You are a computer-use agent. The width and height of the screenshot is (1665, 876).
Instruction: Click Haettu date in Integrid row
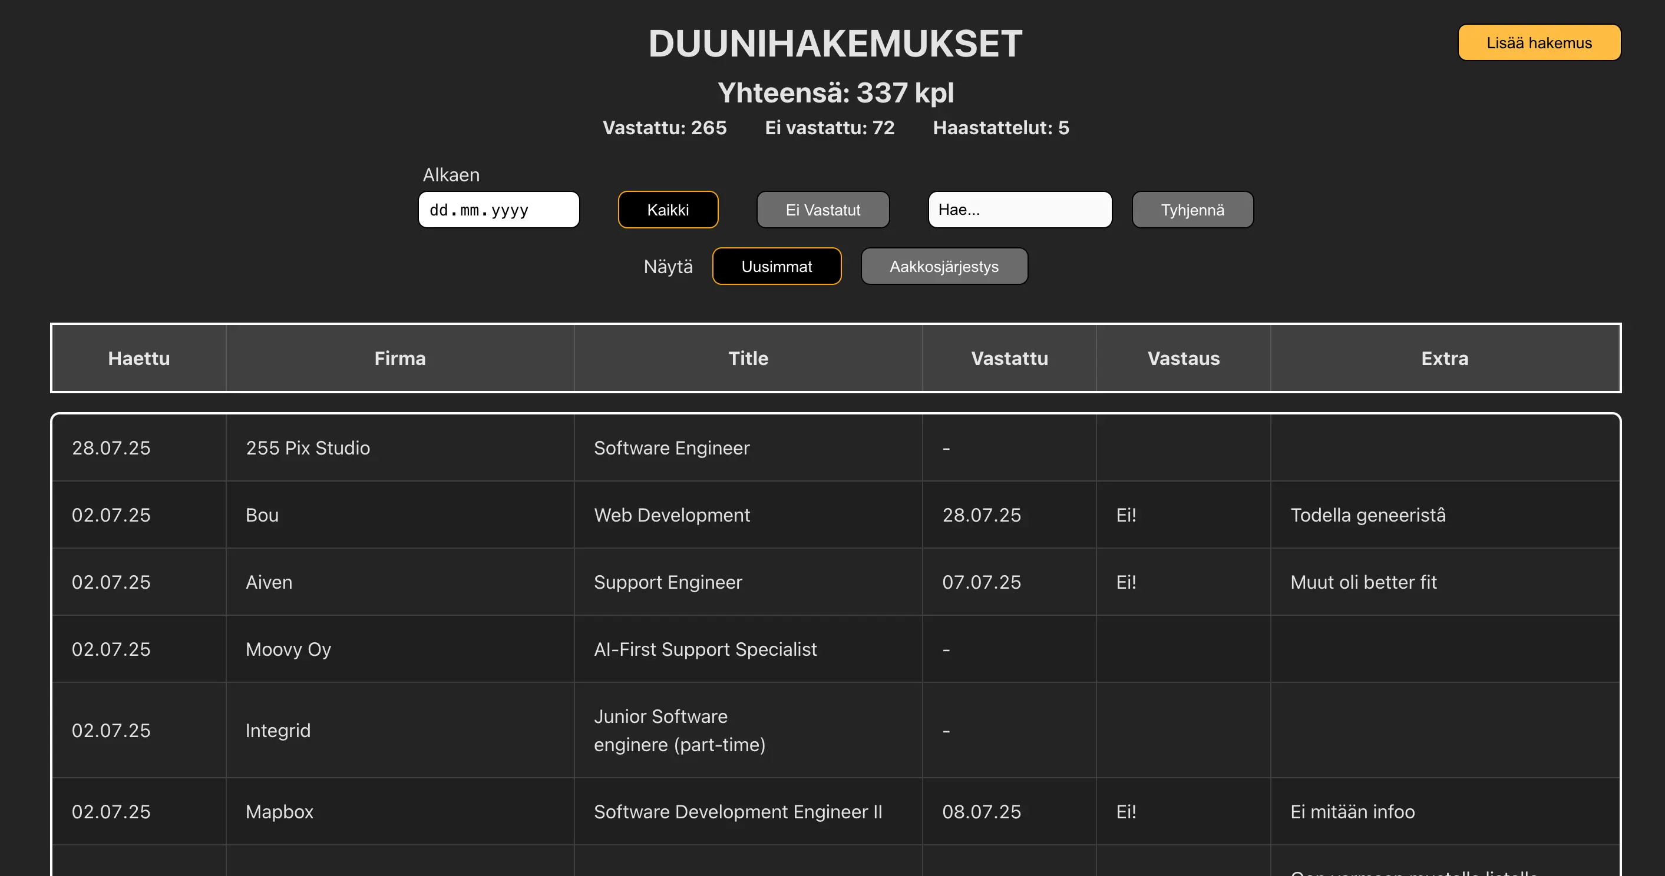point(111,730)
